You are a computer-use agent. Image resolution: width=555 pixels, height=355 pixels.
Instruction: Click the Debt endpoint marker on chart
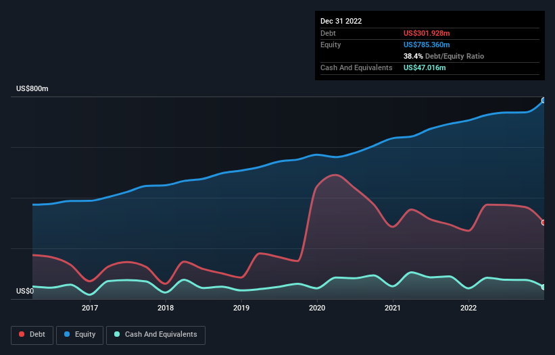(x=544, y=223)
